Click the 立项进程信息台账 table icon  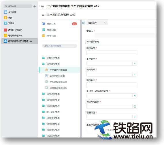pos(46,82)
